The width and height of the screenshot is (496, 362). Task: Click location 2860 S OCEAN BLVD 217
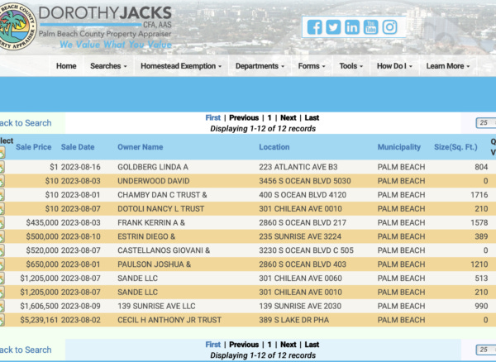pos(303,222)
